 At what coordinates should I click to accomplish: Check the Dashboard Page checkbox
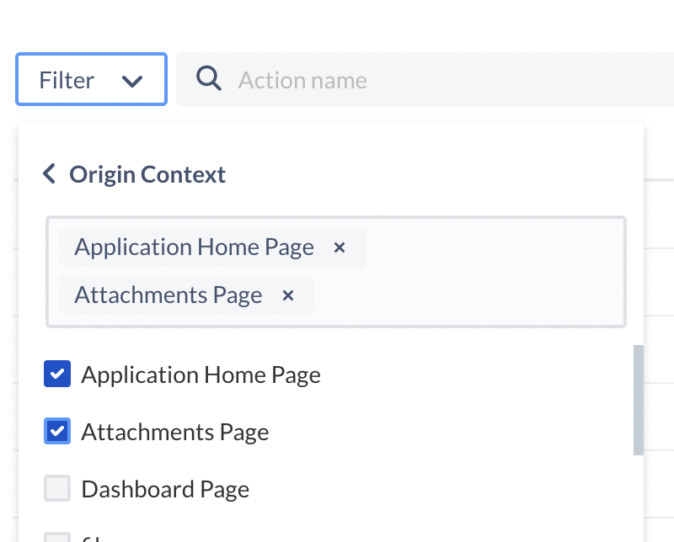pyautogui.click(x=57, y=489)
